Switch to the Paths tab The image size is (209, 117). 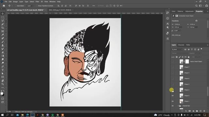188,45
